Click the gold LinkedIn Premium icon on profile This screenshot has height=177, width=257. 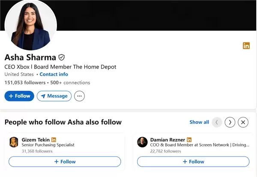246,46
